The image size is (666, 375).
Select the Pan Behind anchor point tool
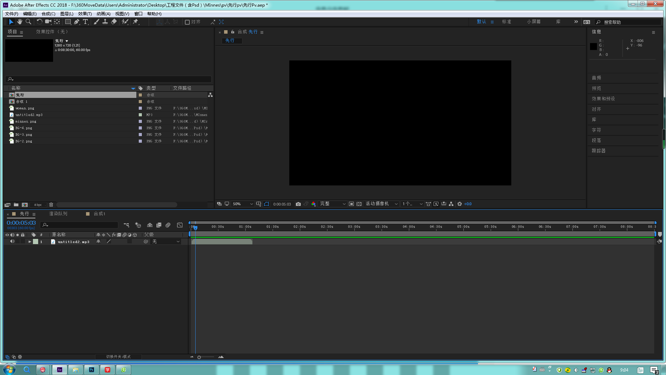point(57,22)
